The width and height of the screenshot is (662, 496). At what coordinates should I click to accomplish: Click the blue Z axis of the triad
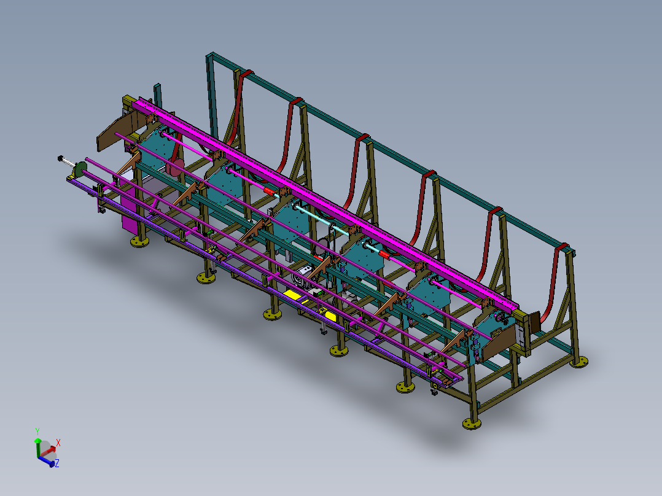(47, 461)
